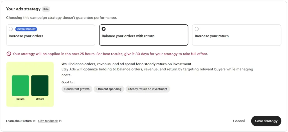This screenshot has width=288, height=132.
Task: Choose the "Increase your return" radio button
Action: (197, 29)
